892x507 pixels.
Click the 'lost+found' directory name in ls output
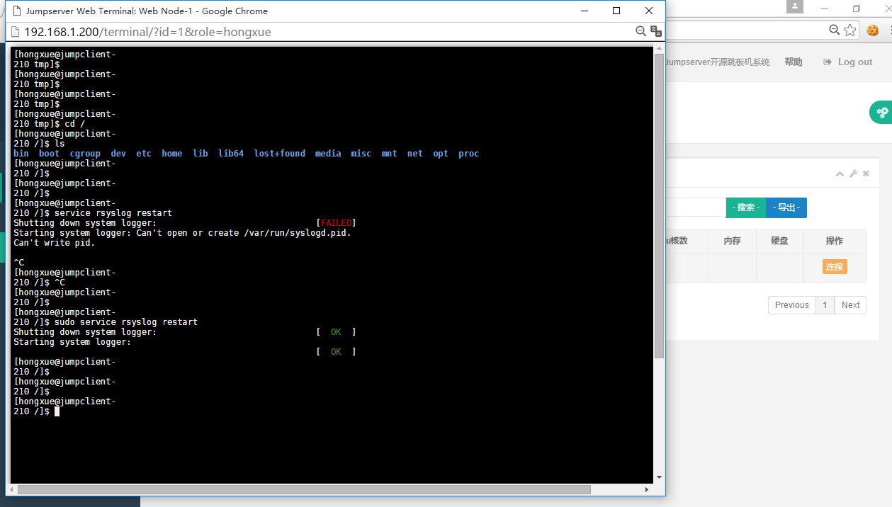pos(280,154)
